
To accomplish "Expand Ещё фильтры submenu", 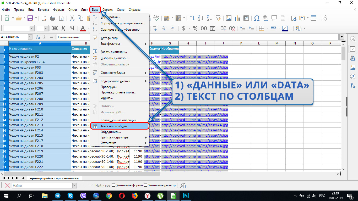I will point(120,44).
